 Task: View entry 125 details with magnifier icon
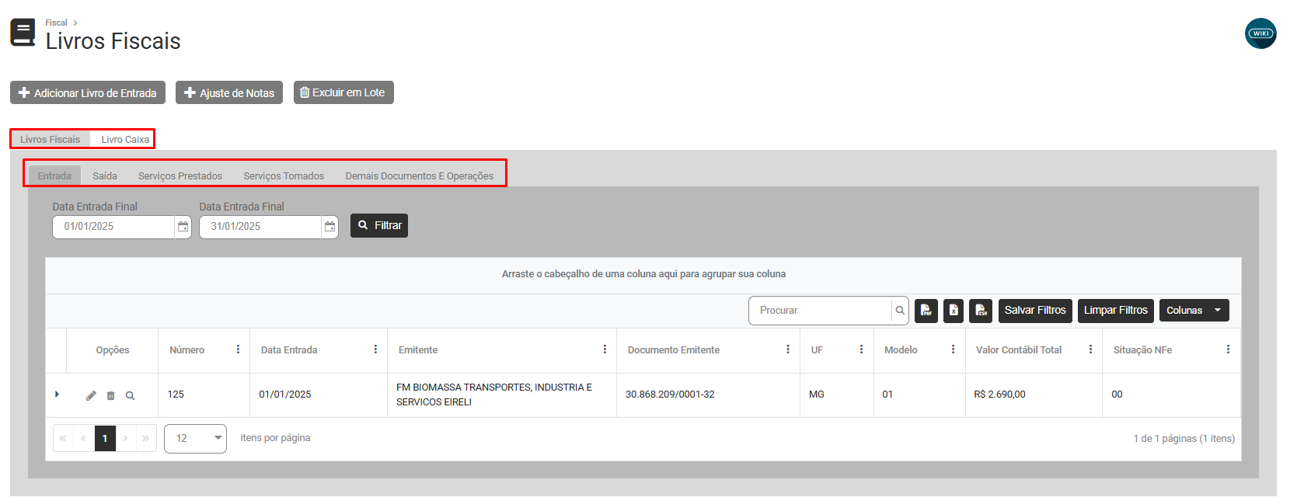click(130, 395)
